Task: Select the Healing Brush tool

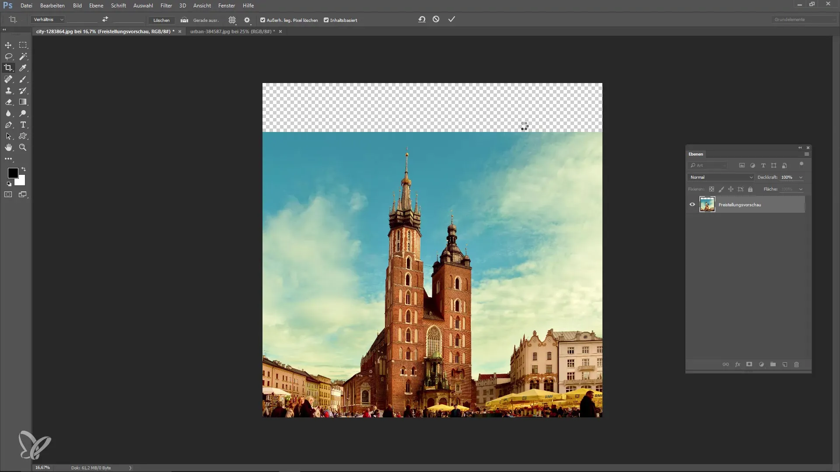Action: pyautogui.click(x=8, y=79)
